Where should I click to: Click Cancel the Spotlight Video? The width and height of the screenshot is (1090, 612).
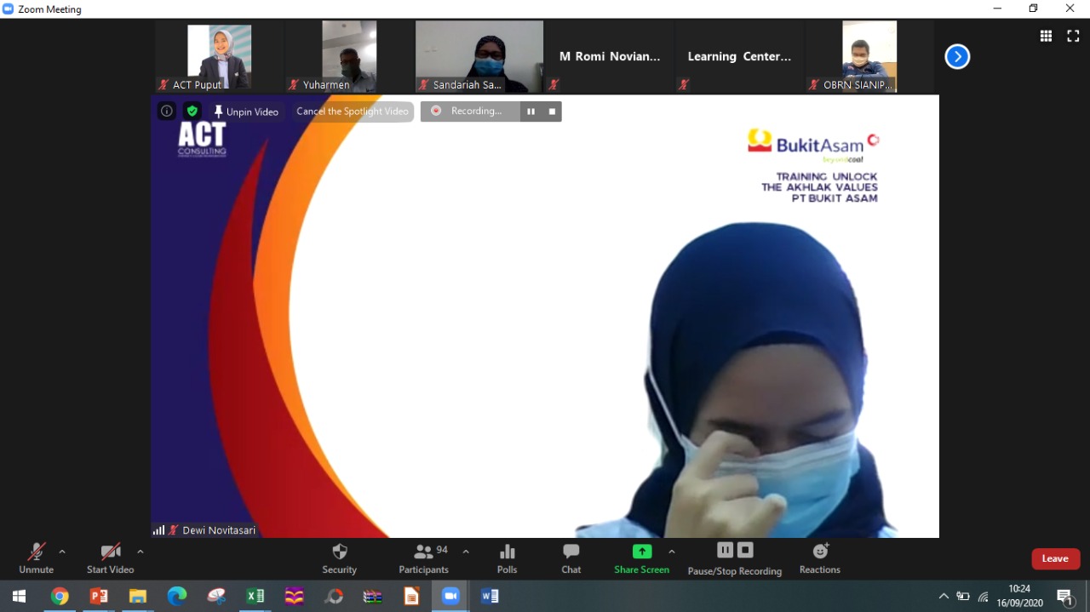click(x=353, y=112)
